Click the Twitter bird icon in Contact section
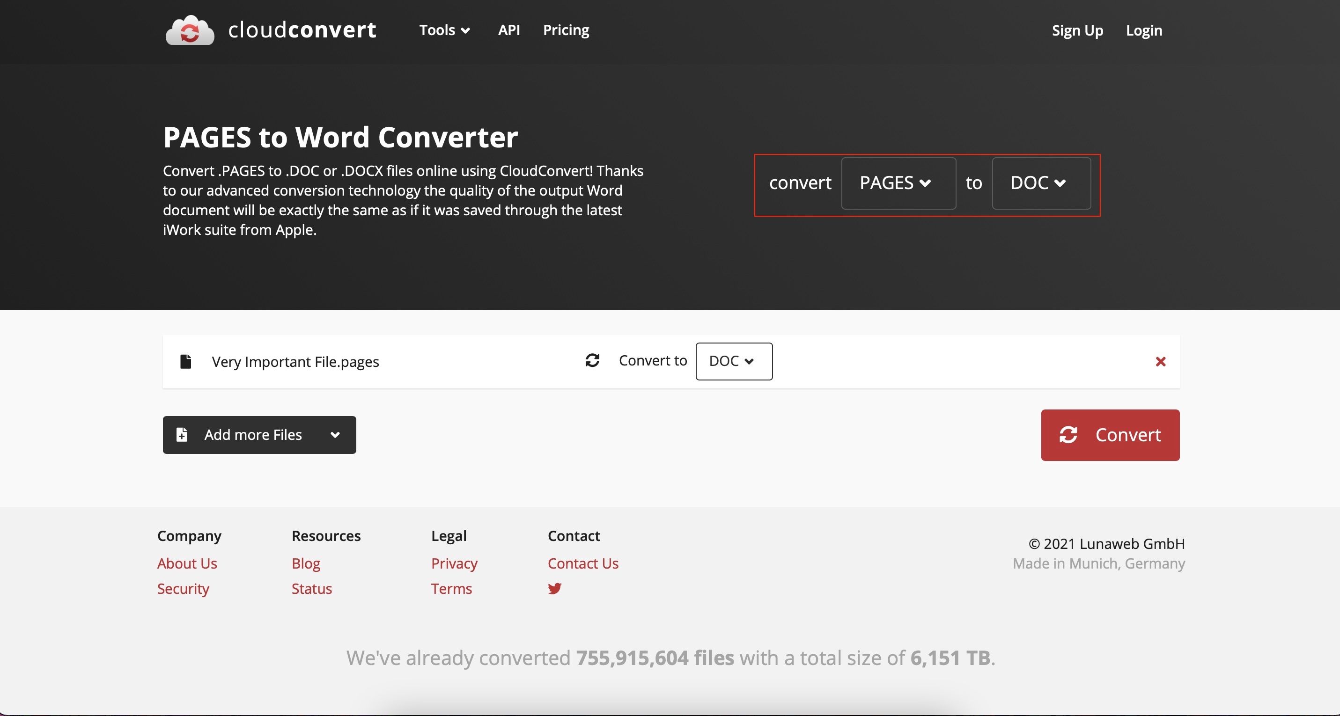Viewport: 1340px width, 716px height. click(x=554, y=587)
